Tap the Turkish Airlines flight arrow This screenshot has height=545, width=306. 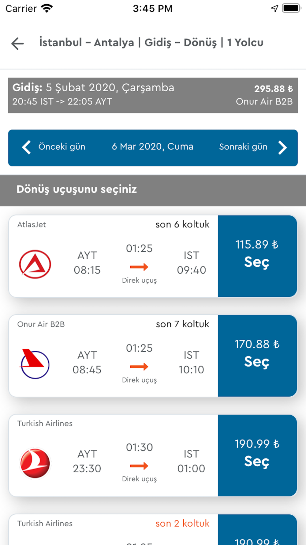pyautogui.click(x=139, y=466)
